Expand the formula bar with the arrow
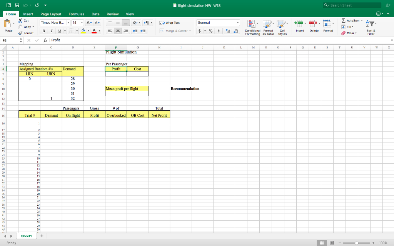Screen dimensions: 394x246 click(391, 40)
